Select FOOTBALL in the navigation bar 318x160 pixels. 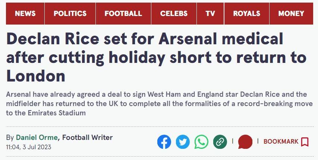click(123, 14)
